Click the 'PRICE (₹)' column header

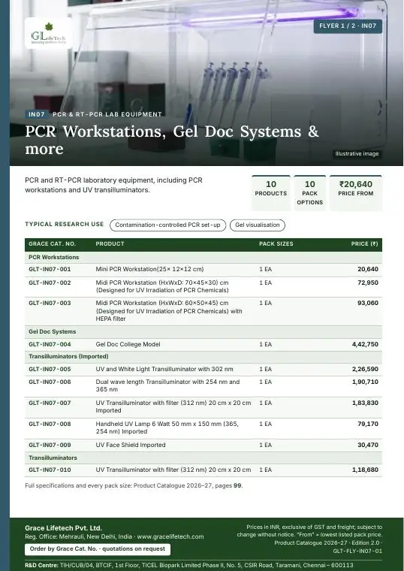364,244
